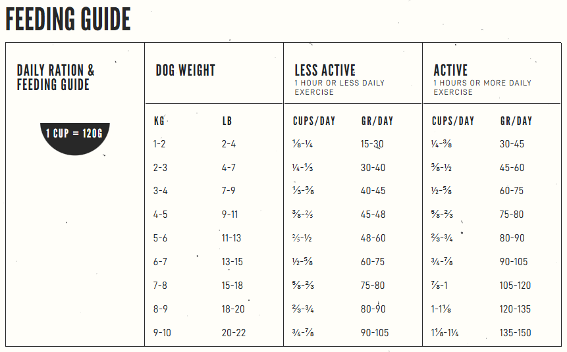Click the 15-30 grams per day value
Image resolution: width=567 pixels, height=352 pixels.
tap(372, 144)
